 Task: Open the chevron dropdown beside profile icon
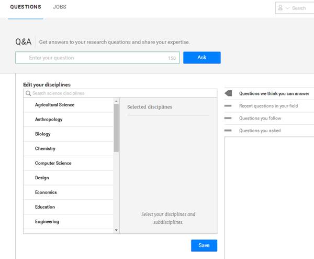(287, 8)
